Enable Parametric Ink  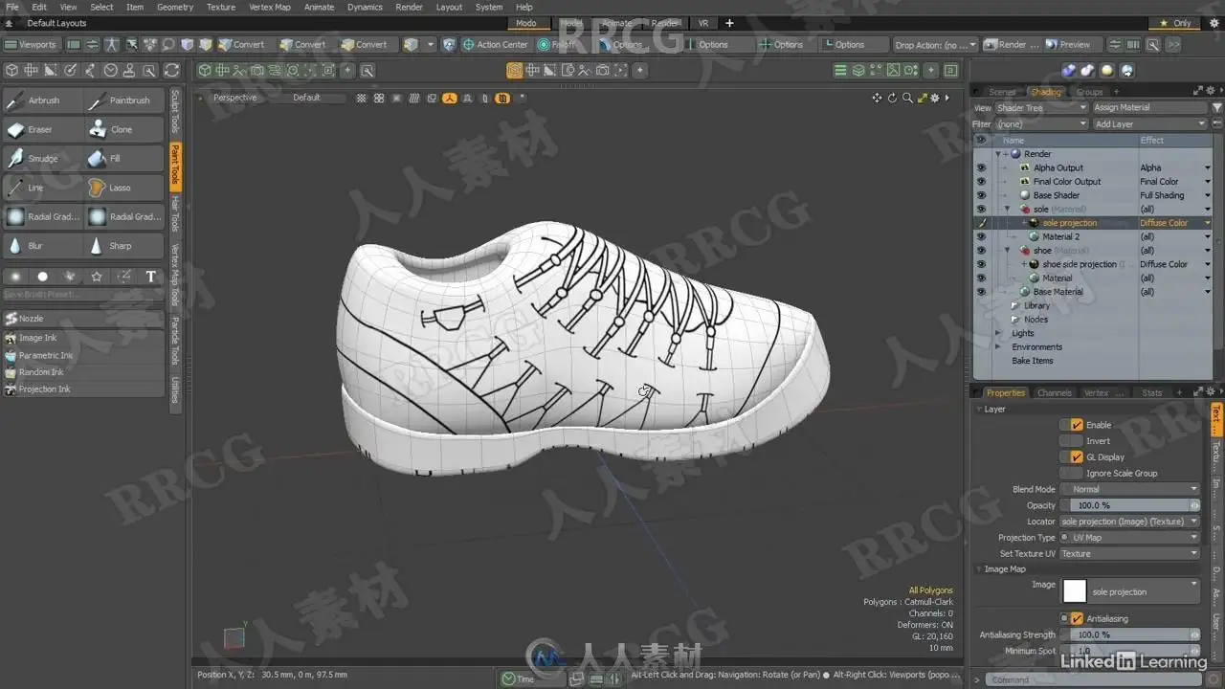83,355
